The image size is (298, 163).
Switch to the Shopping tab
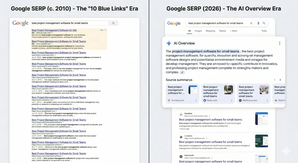coord(210,31)
